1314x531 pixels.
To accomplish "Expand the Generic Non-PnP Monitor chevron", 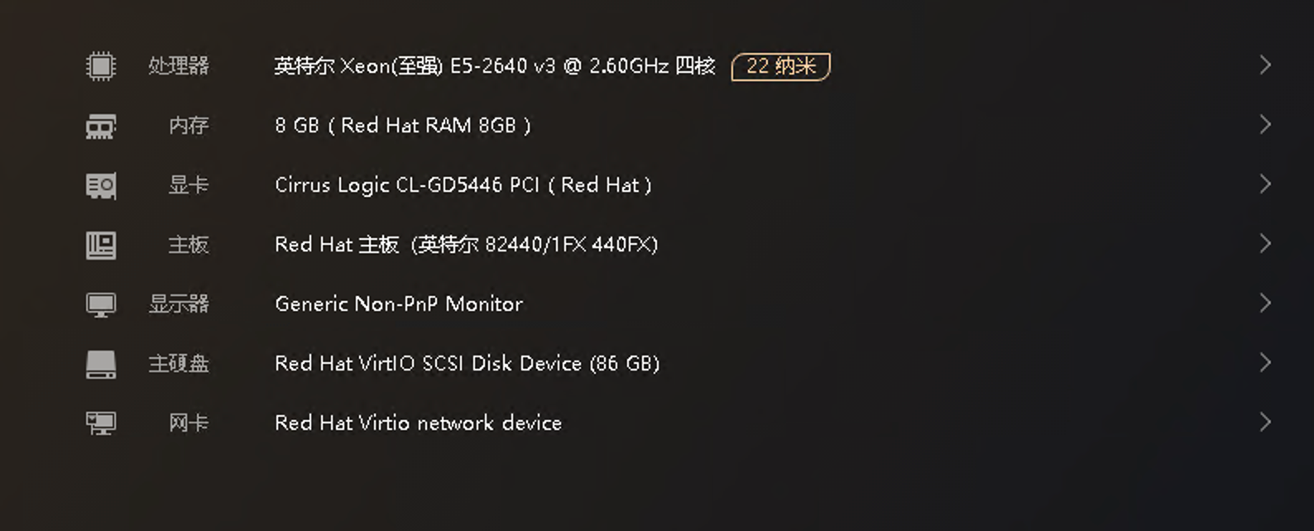I will [1264, 304].
